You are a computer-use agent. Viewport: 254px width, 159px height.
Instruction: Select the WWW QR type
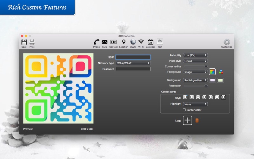(133, 43)
